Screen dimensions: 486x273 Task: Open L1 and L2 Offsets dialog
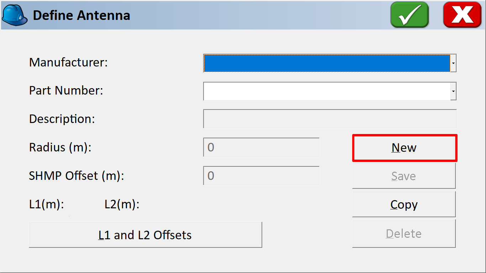pos(145,235)
